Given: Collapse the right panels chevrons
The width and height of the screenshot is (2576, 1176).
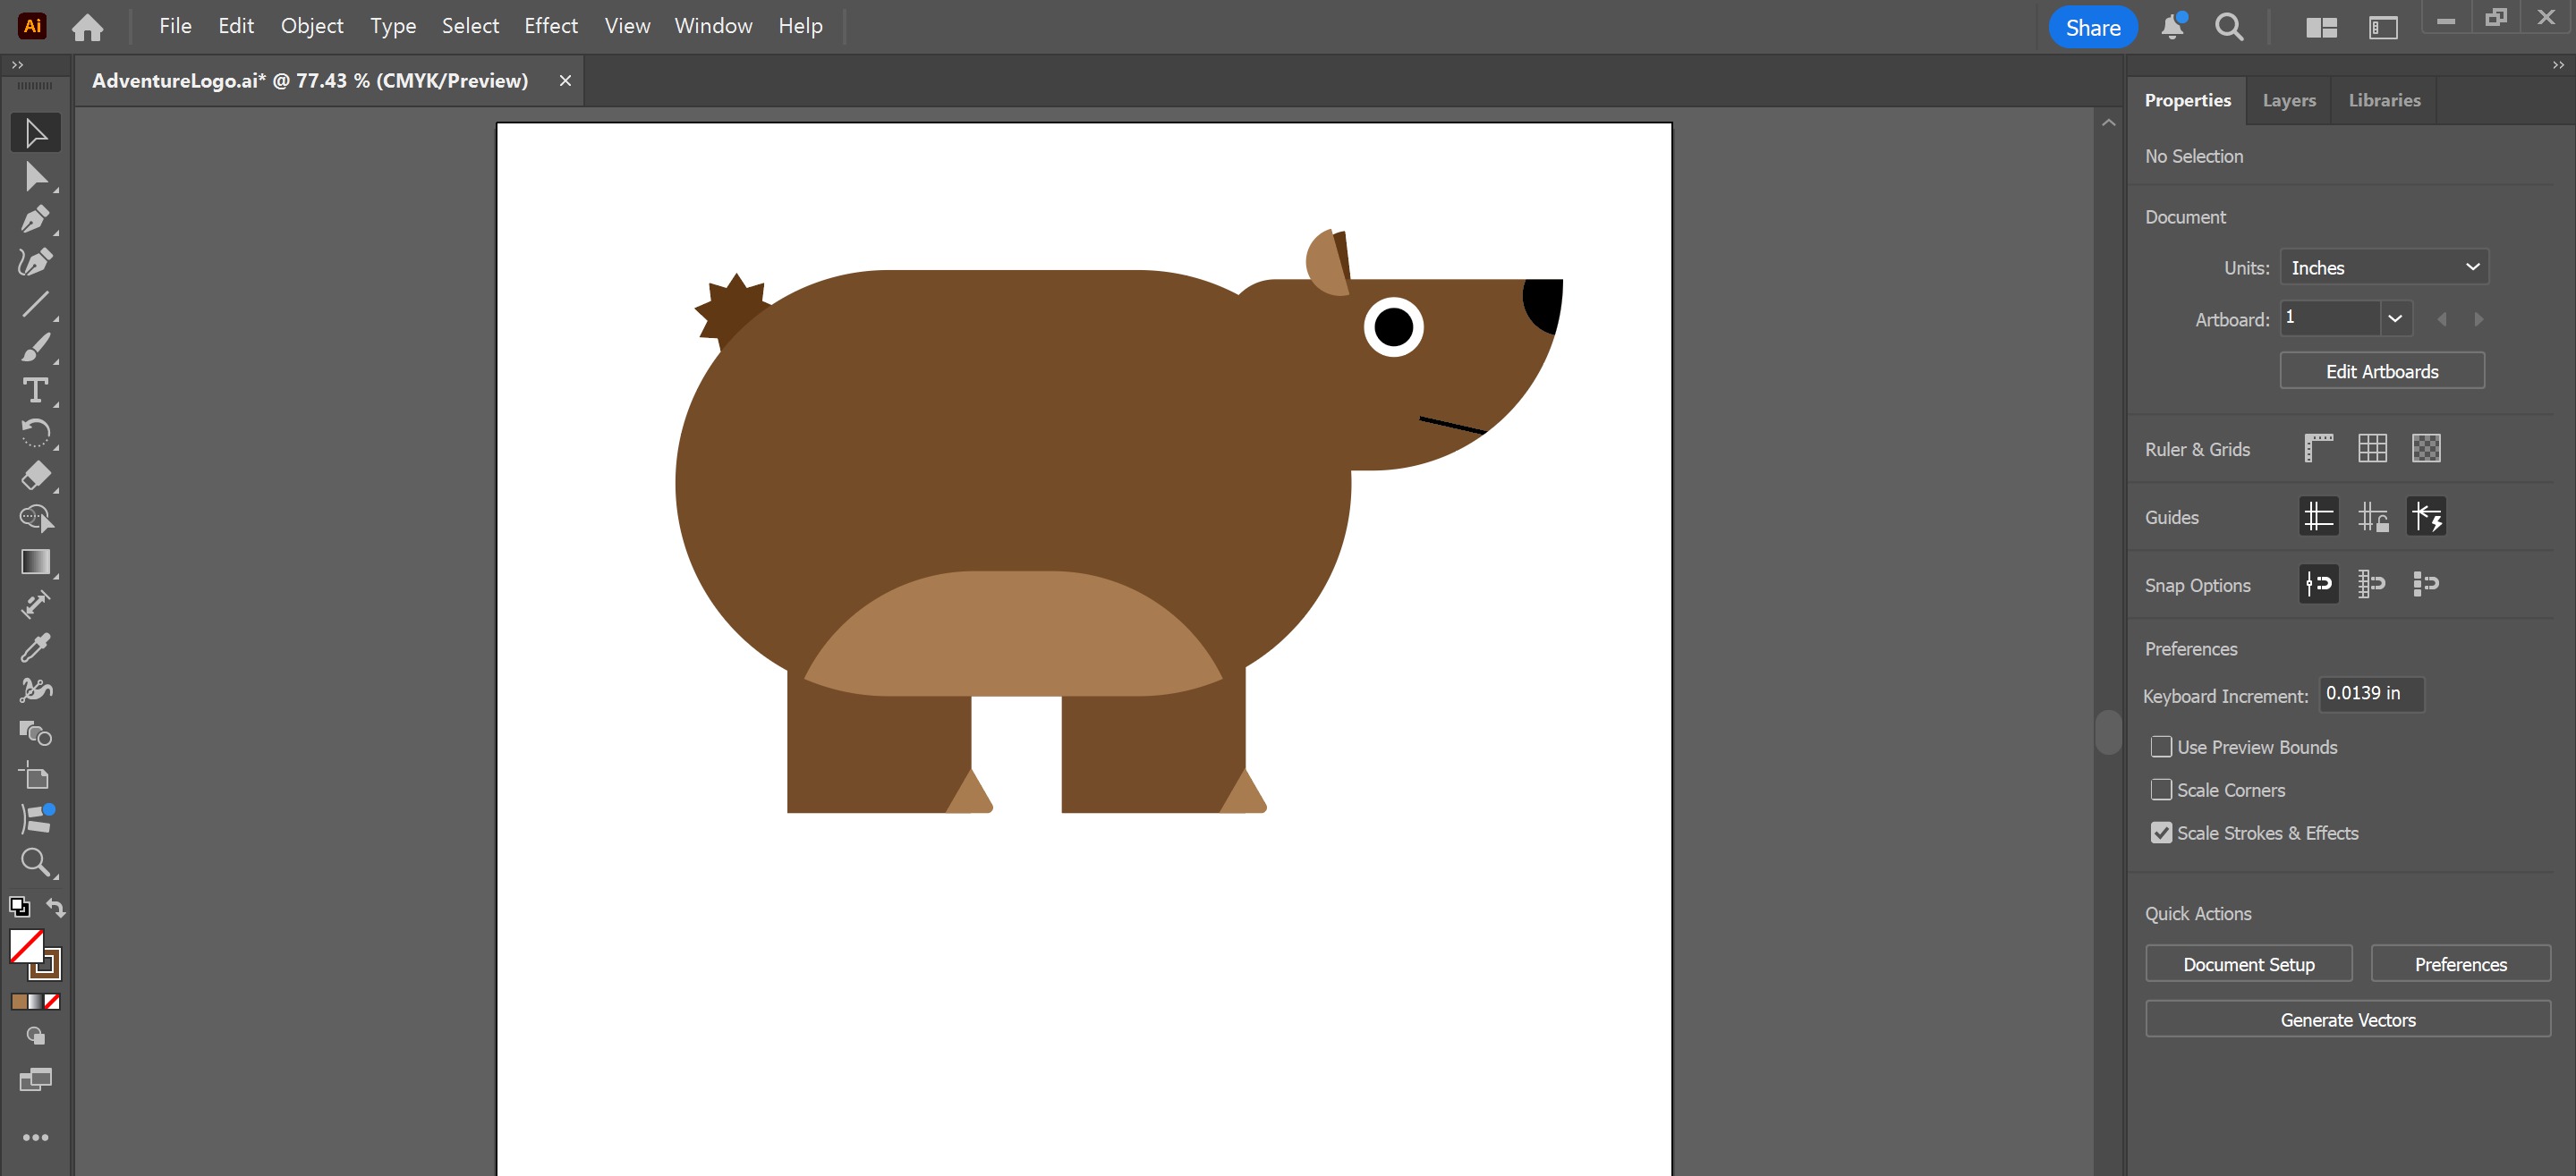Looking at the screenshot, I should click(2558, 65).
